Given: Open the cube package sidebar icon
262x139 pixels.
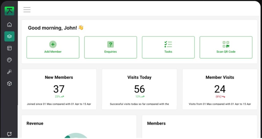Looking at the screenshot, I should pos(9,84).
